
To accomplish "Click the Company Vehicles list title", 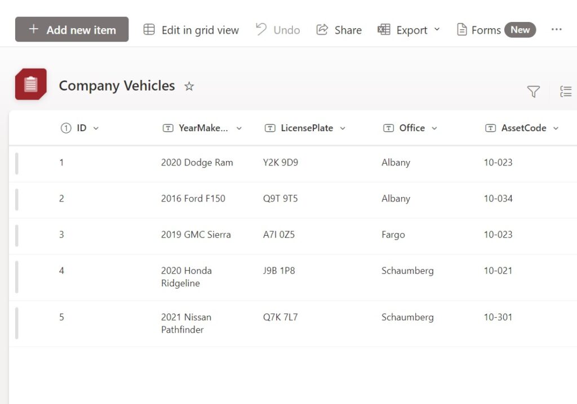I will point(117,86).
